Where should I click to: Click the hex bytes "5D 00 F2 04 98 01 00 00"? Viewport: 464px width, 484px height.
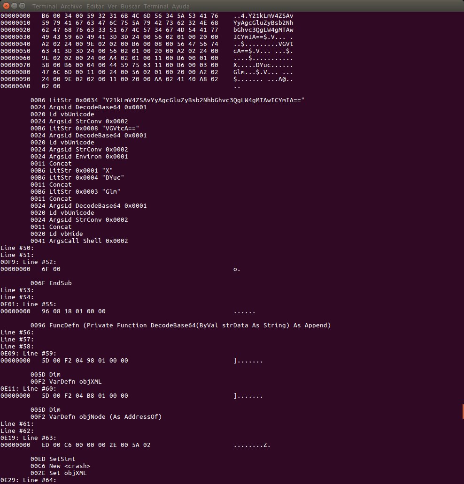coord(85,361)
